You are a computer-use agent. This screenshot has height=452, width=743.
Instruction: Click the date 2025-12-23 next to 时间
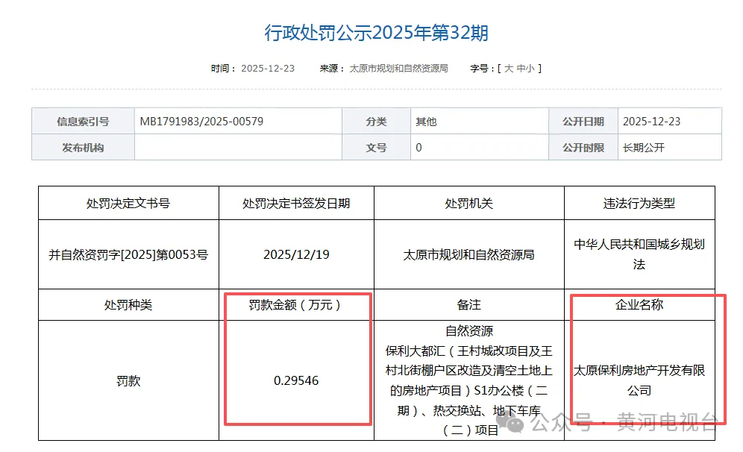coord(268,69)
